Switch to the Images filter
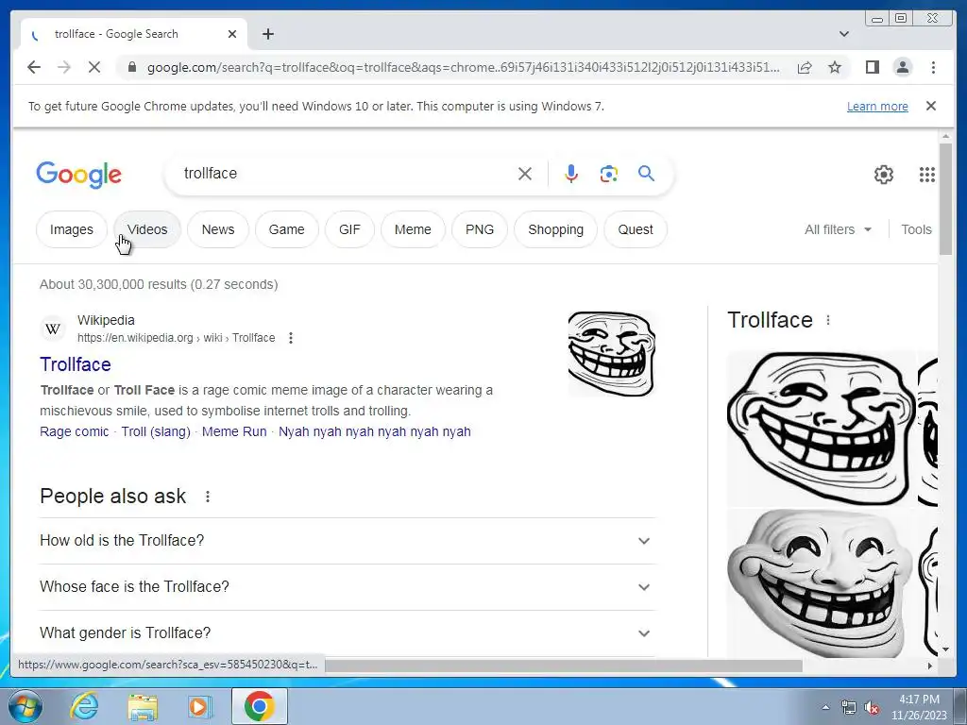Viewport: 967px width, 725px height. tap(72, 229)
